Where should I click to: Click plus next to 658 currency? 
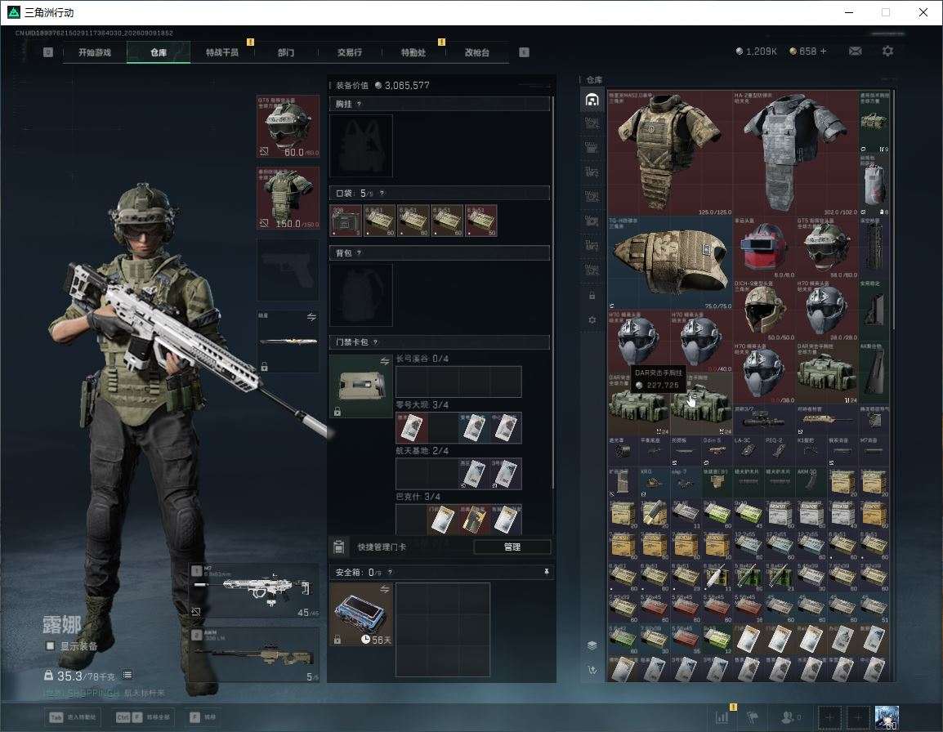coord(824,51)
